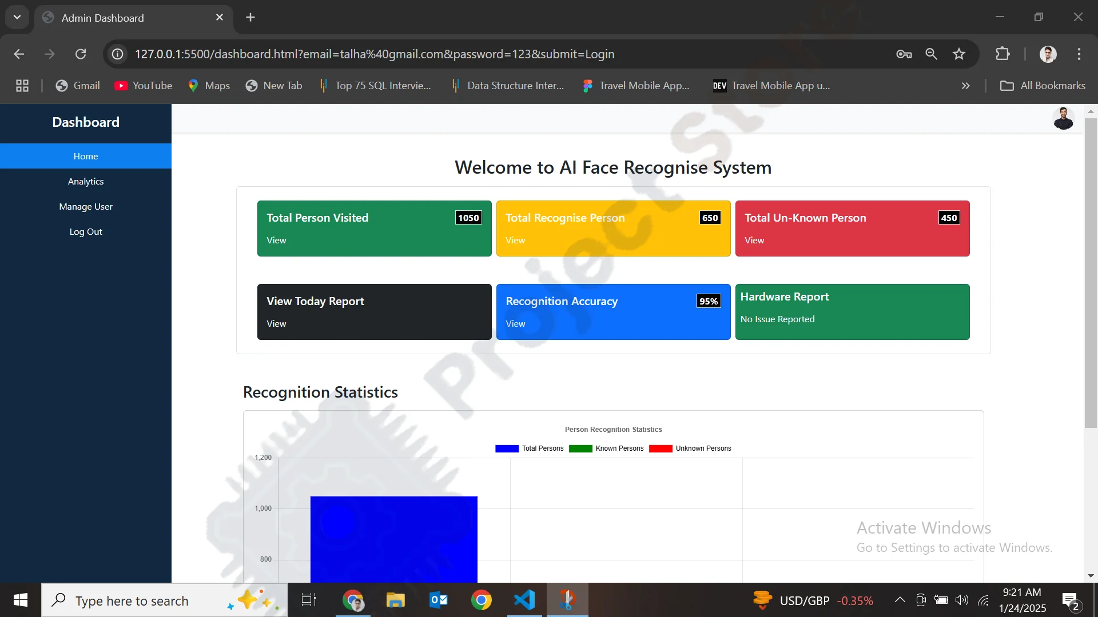Expand the tab search dropdown arrow
Screen dimensions: 1098x617
point(17,17)
